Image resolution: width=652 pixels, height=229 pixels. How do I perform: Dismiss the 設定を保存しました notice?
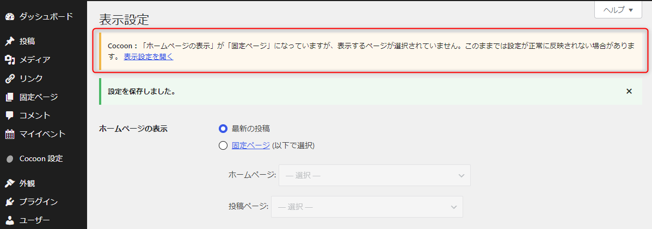(629, 91)
